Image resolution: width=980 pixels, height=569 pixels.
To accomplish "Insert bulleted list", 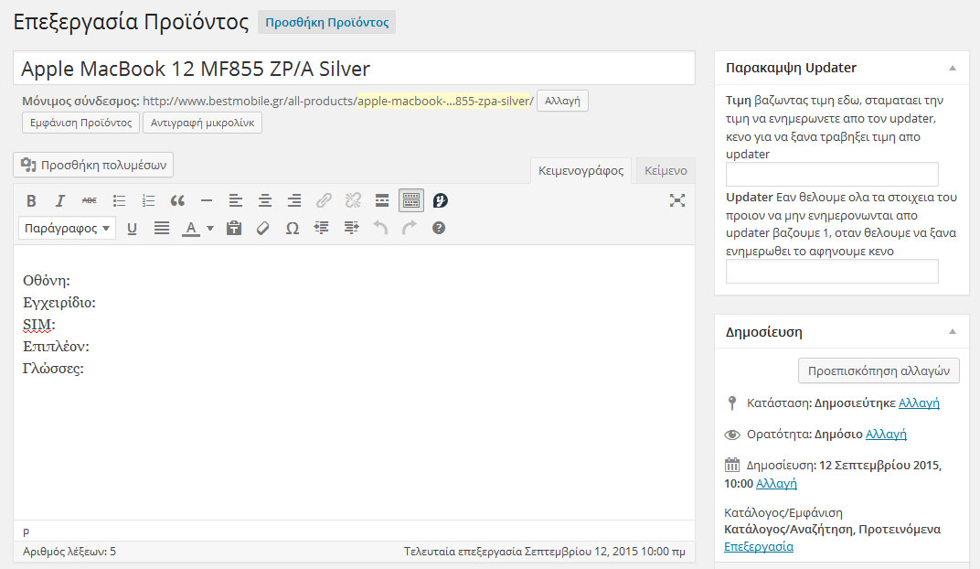I will (119, 200).
